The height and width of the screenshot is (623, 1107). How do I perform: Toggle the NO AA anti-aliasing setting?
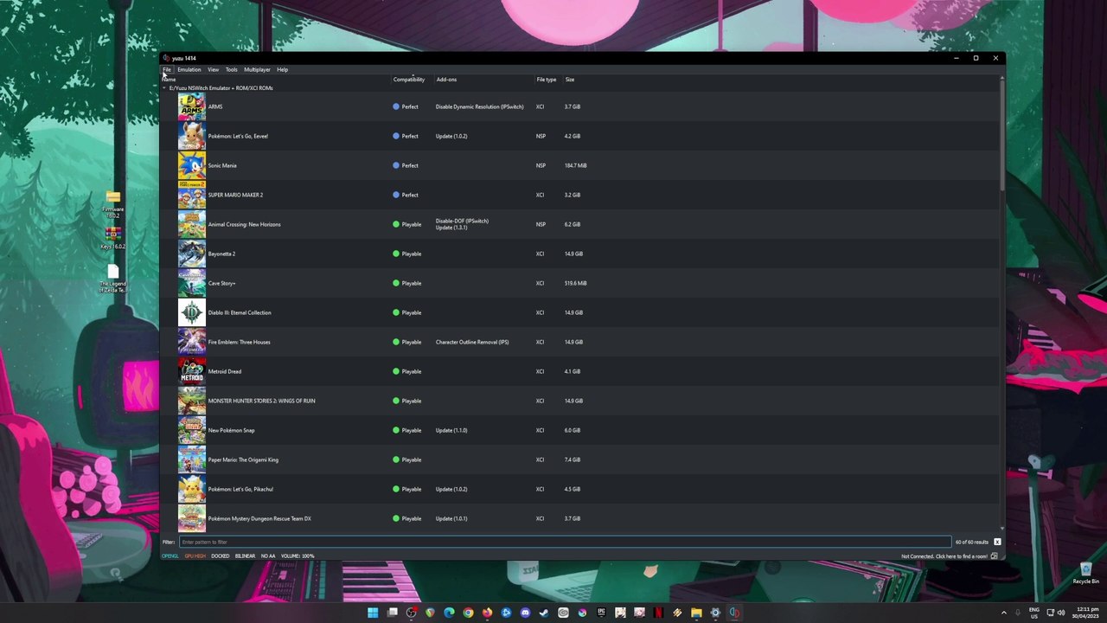268,556
